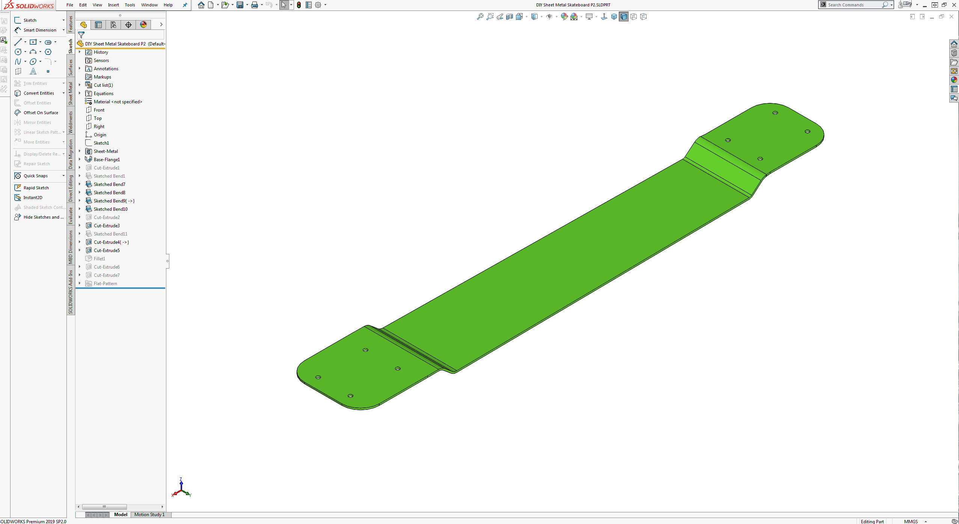Click the Print icon
This screenshot has height=524, width=959.
click(x=255, y=5)
